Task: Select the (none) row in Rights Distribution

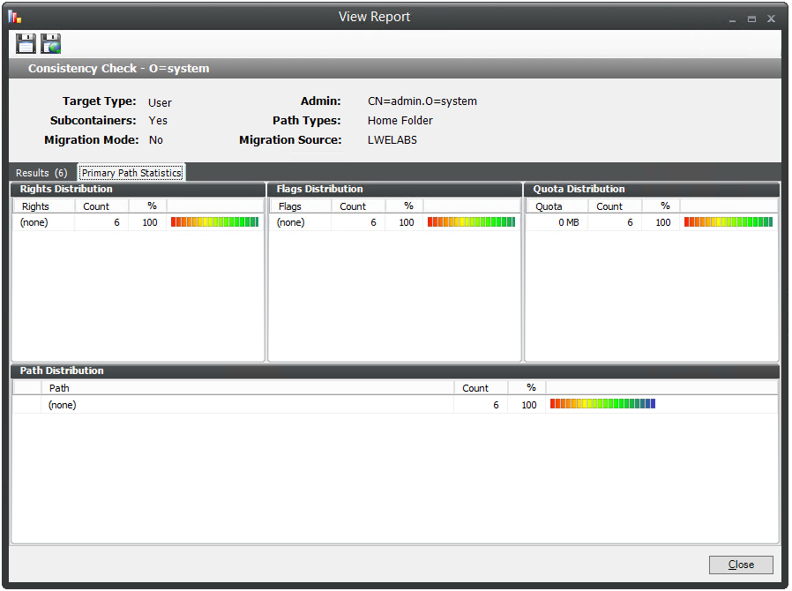Action: pyautogui.click(x=138, y=222)
